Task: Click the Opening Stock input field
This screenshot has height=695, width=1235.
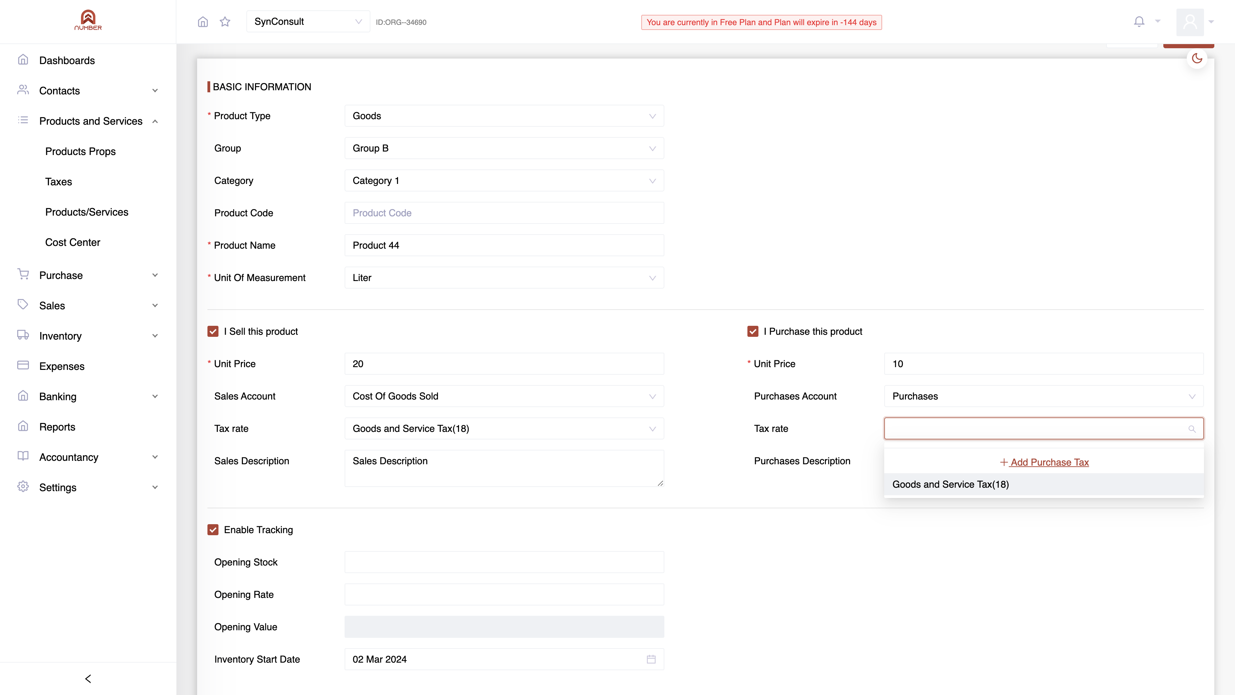Action: [504, 562]
